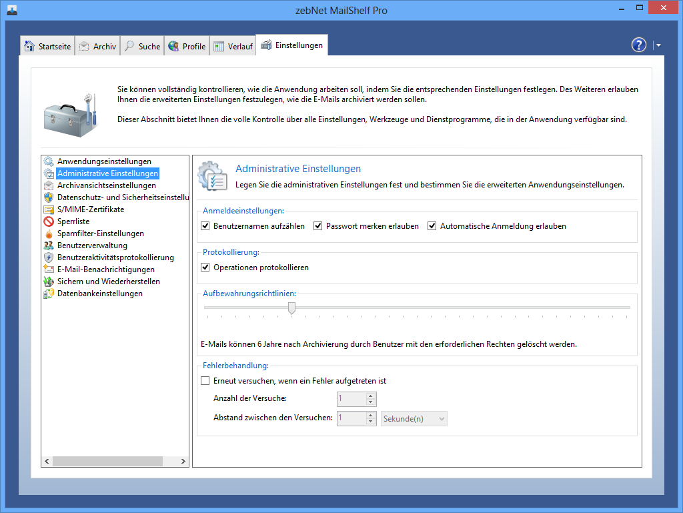The image size is (683, 513).
Task: Click the Sichern und Wiederherstellen icon
Action: (x=48, y=282)
